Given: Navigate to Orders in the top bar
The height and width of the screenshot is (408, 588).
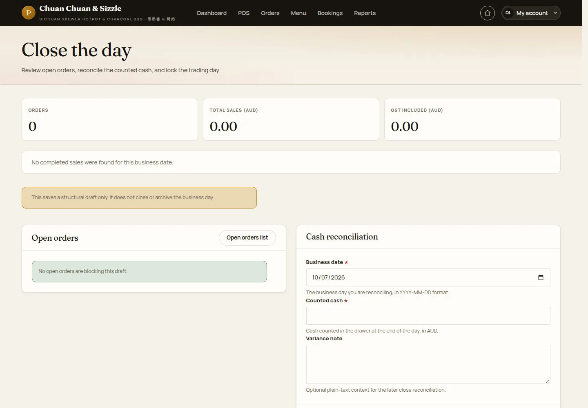Looking at the screenshot, I should click(x=270, y=13).
